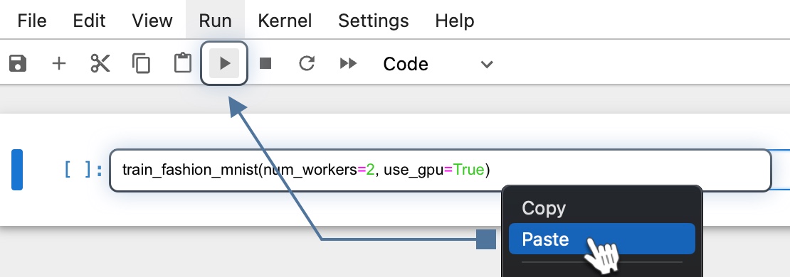
Task: Open the View menu
Action: [152, 21]
